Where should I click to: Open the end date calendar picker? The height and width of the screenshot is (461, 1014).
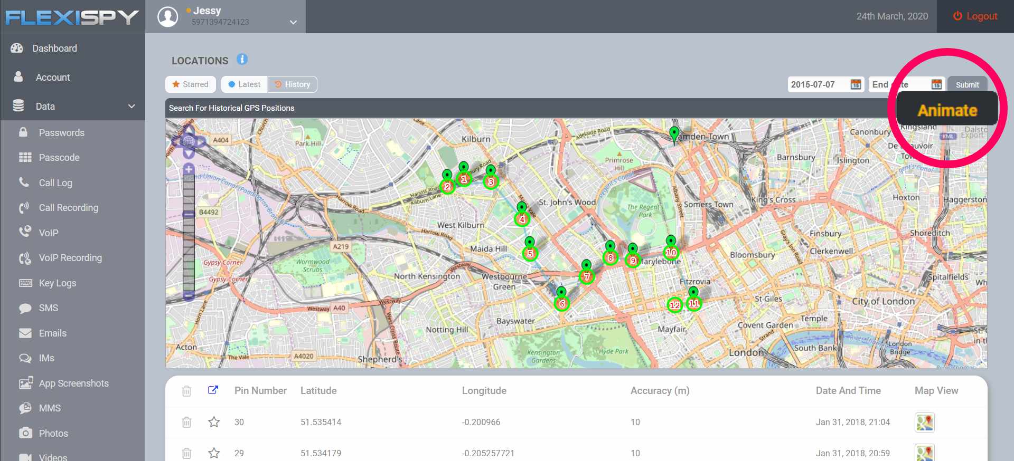936,84
